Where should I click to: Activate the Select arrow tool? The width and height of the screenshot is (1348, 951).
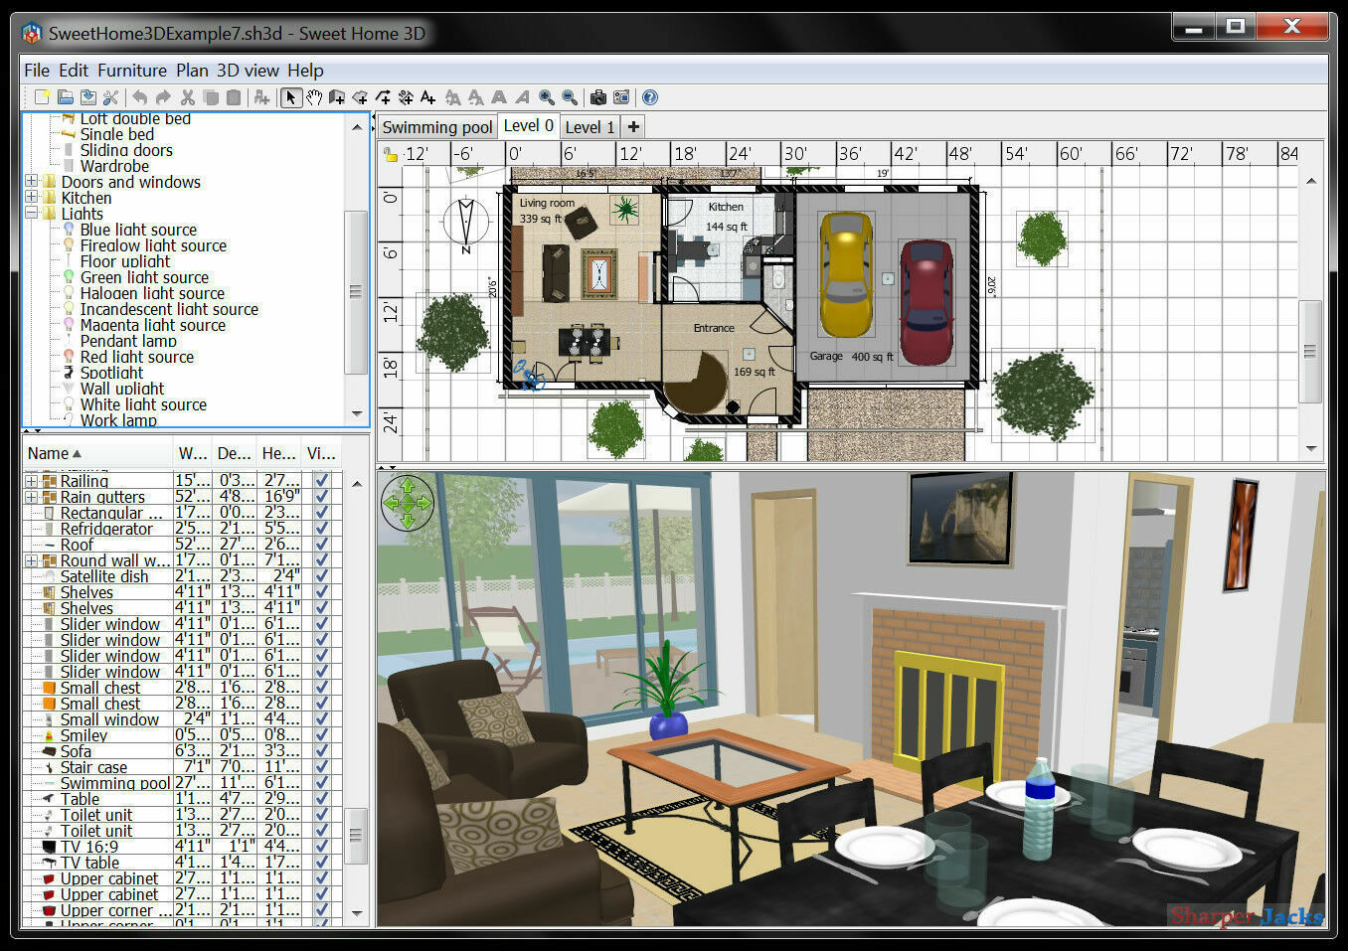tap(291, 97)
